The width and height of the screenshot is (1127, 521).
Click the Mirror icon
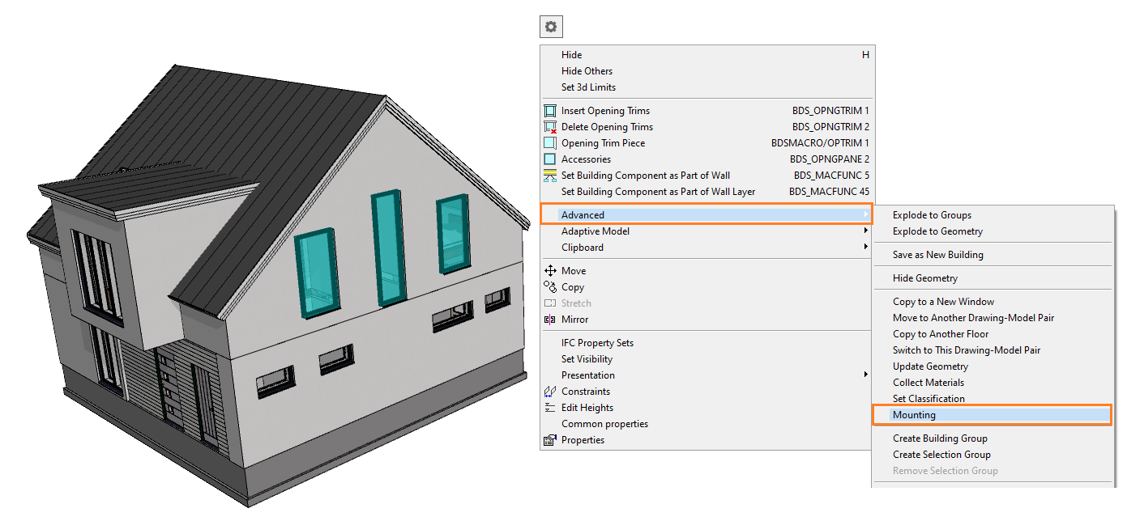coord(550,320)
